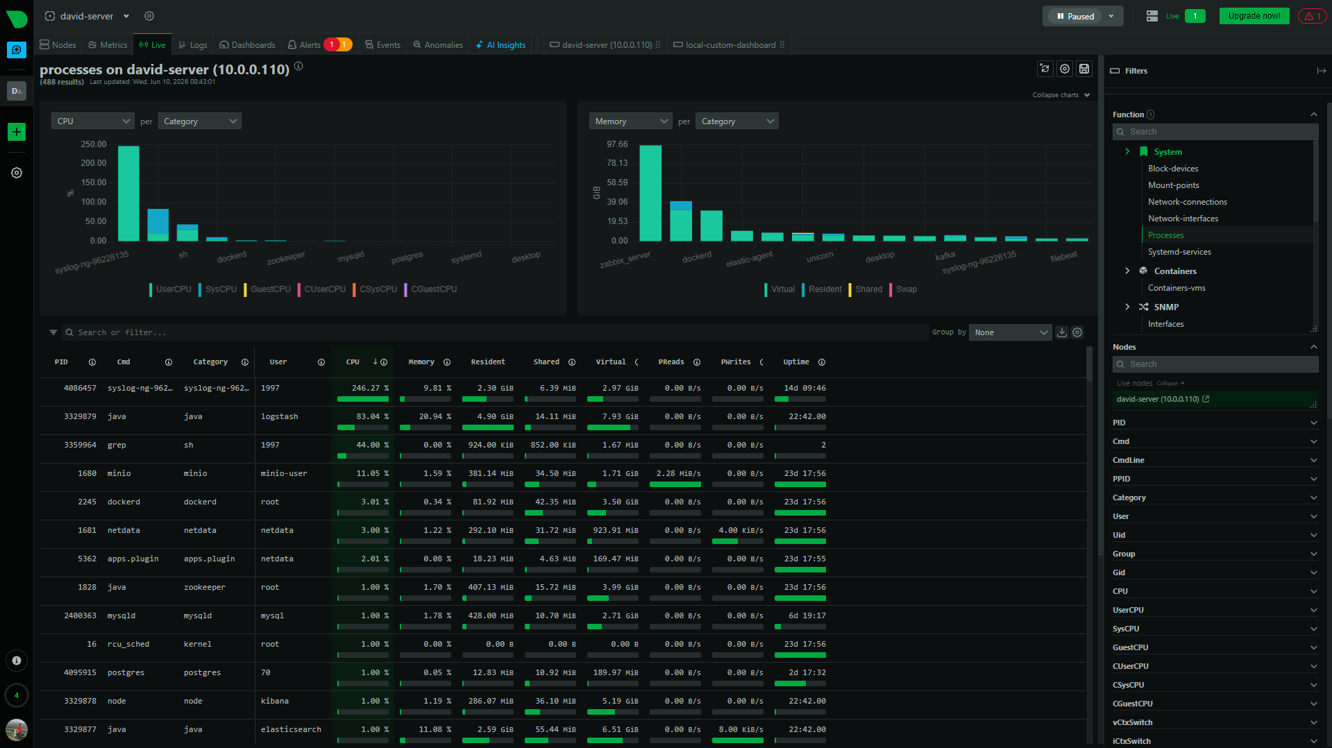Switch to the Dashboards tab

click(x=247, y=45)
